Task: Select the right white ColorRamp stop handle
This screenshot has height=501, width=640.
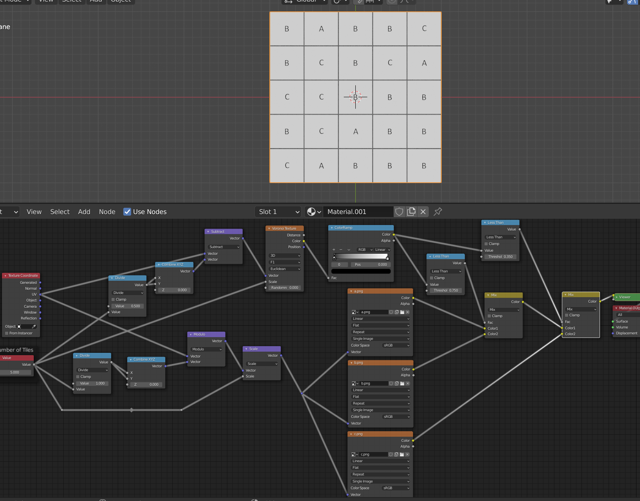Action: (388, 258)
